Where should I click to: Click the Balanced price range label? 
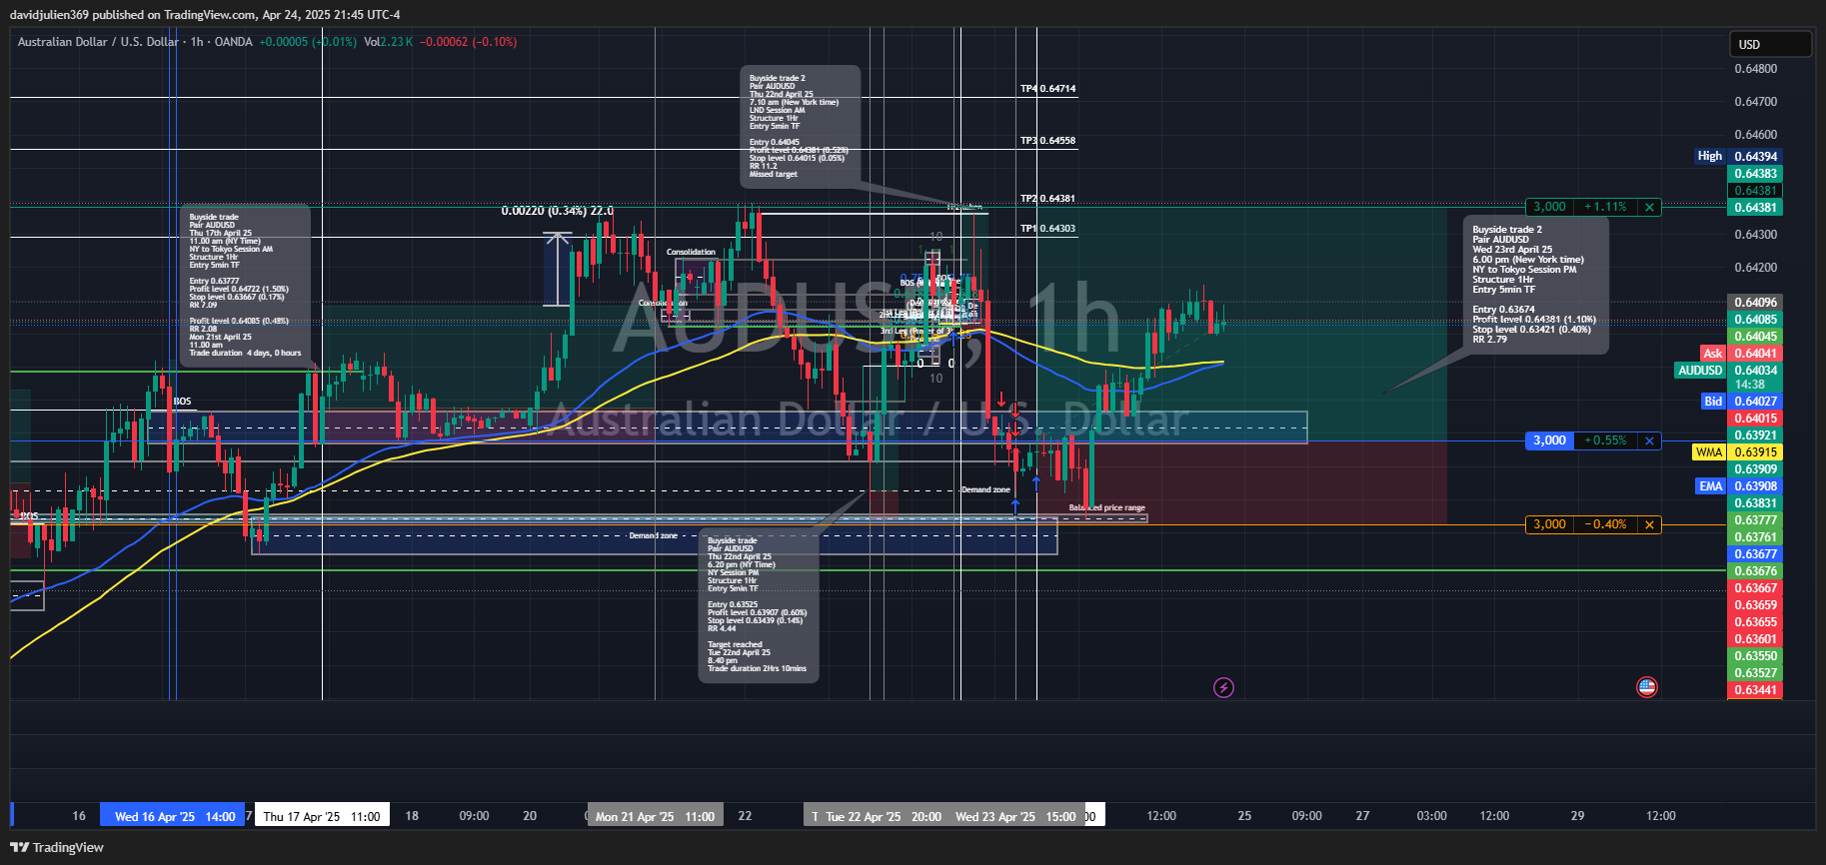point(1107,508)
